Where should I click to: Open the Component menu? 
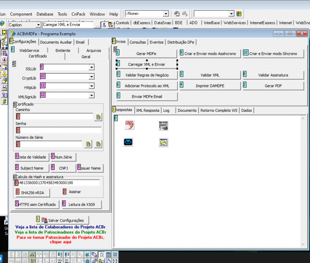click(x=21, y=14)
